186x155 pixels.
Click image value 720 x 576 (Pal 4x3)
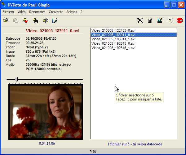41,51
